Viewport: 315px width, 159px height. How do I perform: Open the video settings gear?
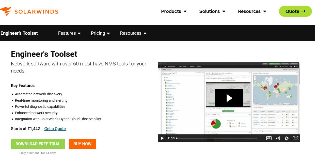287,138
